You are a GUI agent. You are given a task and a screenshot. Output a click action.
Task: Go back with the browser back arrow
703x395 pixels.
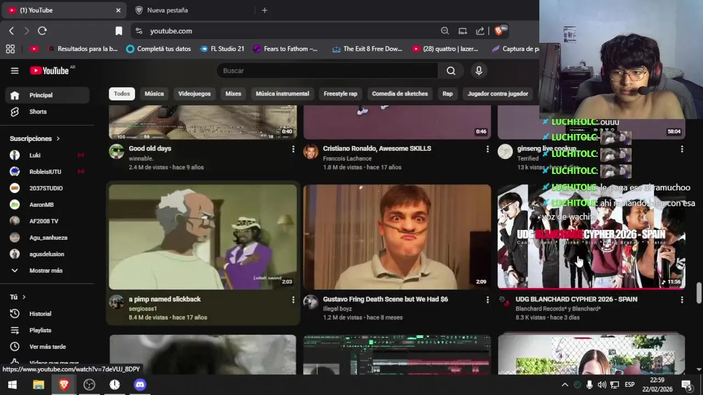tap(12, 31)
